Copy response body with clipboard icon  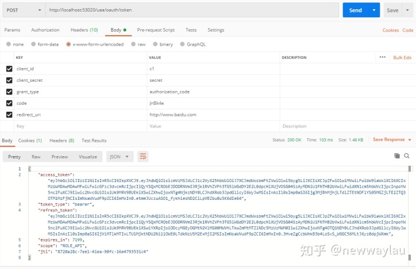[397, 156]
